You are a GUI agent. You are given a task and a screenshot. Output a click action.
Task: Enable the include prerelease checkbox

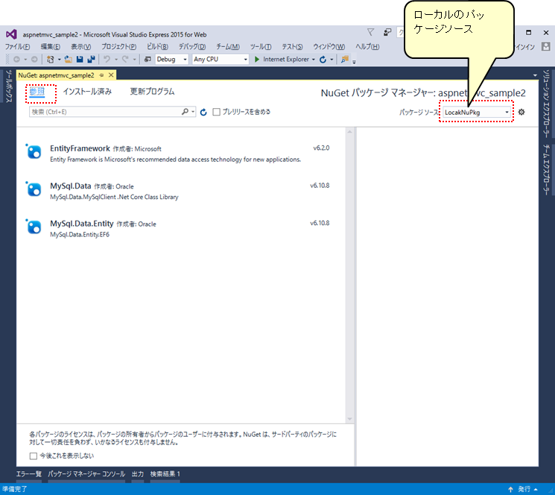216,112
